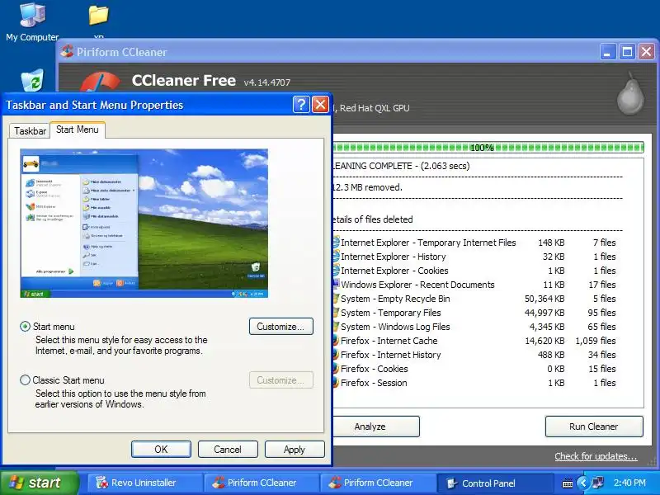Viewport: 660px width, 495px height.
Task: Click the network computers tray icon
Action: [x=597, y=483]
